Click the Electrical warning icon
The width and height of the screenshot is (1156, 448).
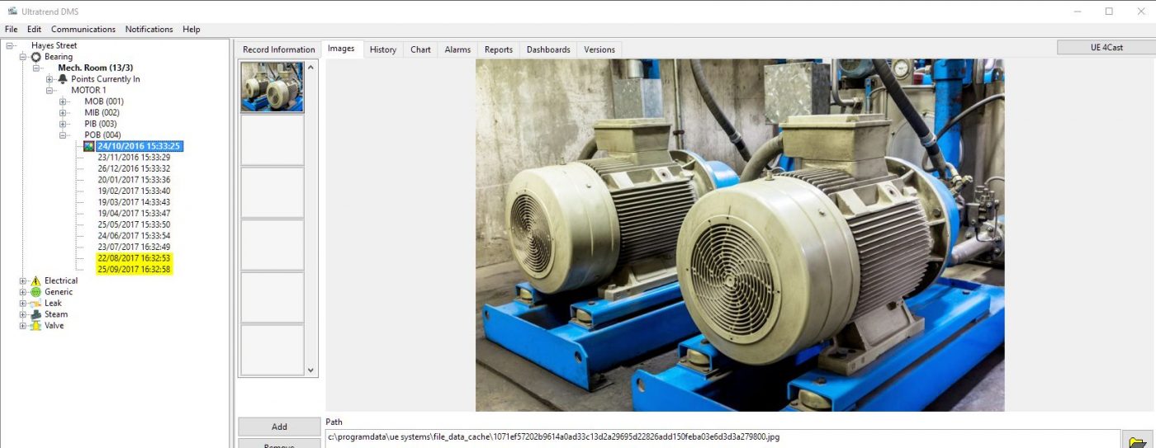point(36,281)
